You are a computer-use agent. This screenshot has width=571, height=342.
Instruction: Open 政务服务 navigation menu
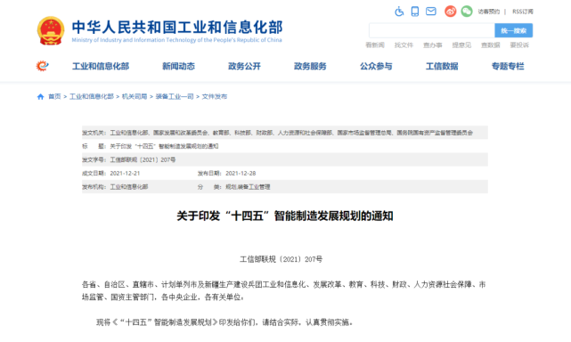pos(310,66)
